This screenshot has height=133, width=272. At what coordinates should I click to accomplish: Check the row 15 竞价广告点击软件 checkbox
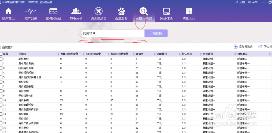(1, 123)
